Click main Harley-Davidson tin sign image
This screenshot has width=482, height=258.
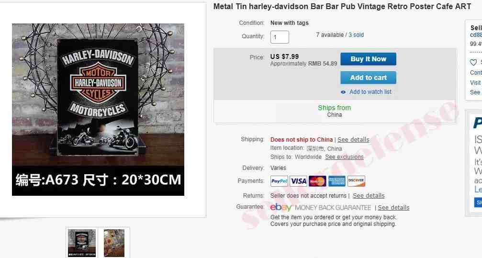tap(98, 110)
